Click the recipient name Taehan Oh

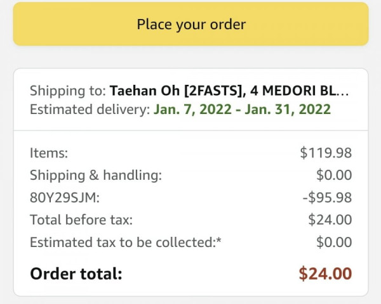[x=145, y=91]
